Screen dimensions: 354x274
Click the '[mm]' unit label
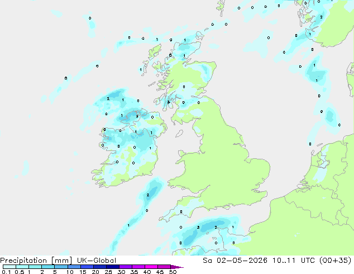click(61, 261)
